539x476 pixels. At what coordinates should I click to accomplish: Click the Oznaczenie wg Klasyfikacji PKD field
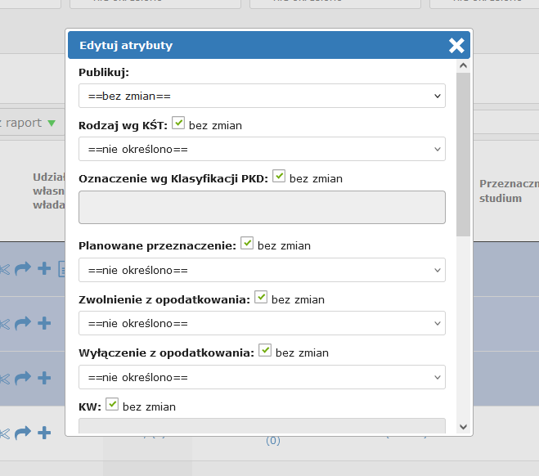tap(262, 208)
